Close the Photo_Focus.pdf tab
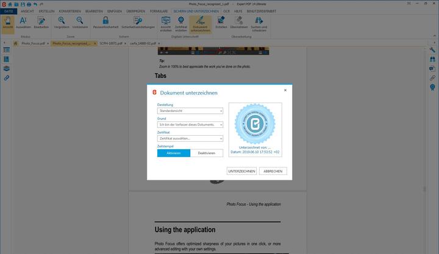 coord(48,43)
